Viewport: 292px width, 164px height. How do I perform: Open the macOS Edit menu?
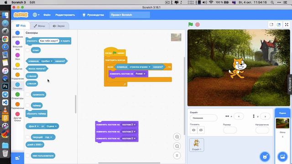point(32,2)
